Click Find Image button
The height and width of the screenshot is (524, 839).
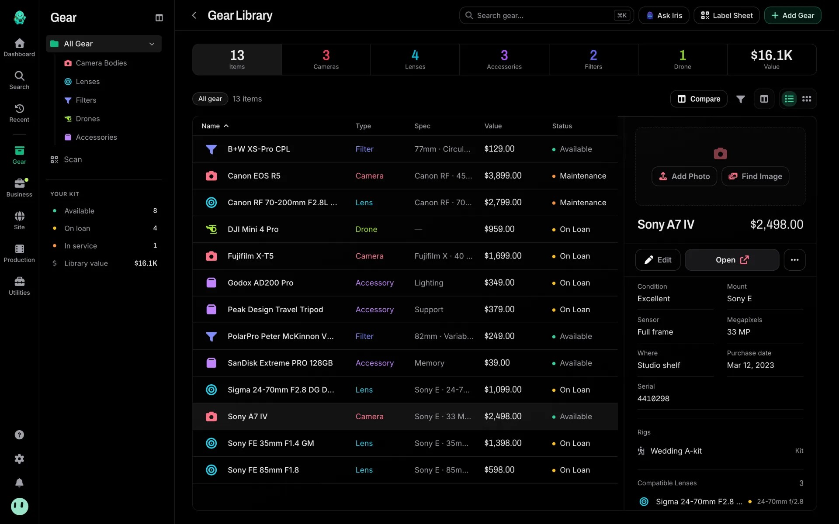click(755, 176)
